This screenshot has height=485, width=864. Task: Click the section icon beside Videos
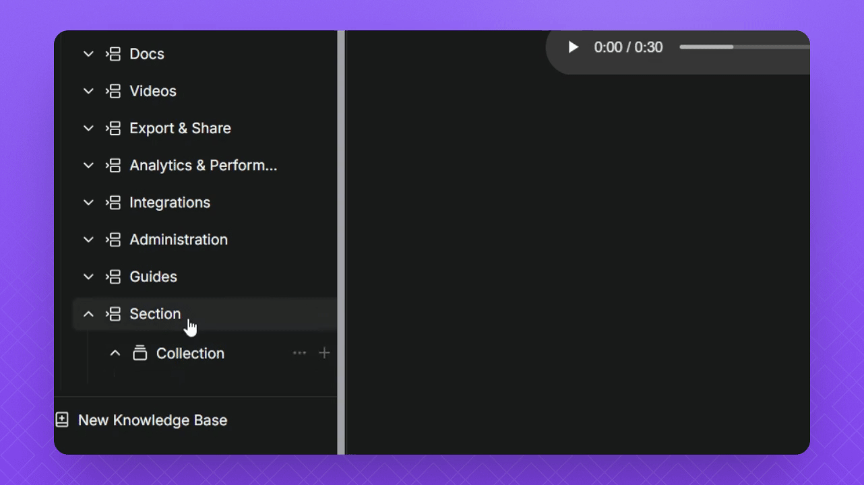point(113,91)
